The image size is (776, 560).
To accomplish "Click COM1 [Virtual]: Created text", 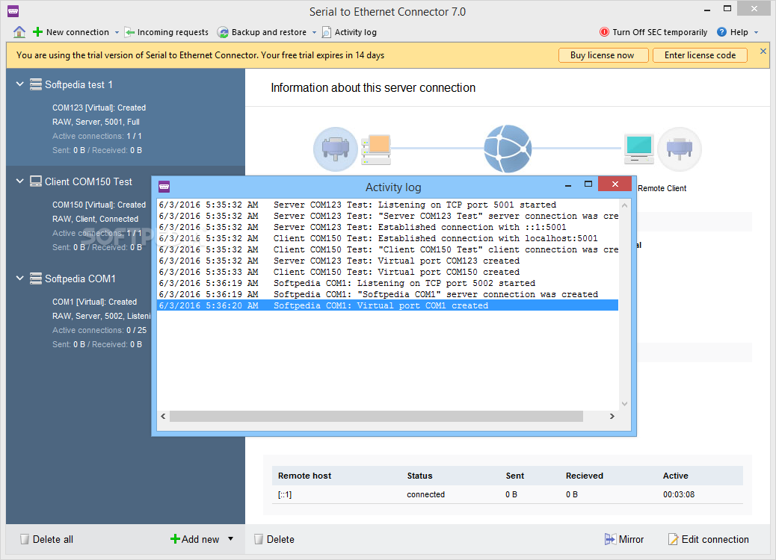I will pyautogui.click(x=94, y=302).
